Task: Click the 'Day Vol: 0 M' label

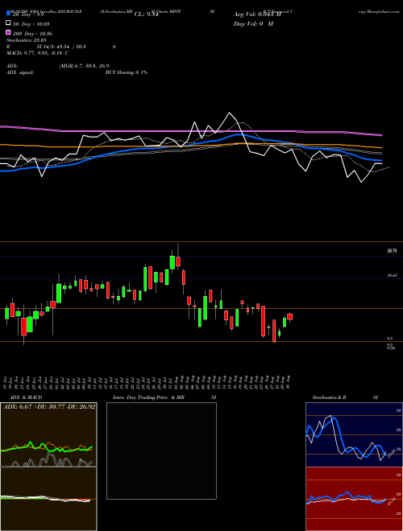Action: [x=253, y=23]
